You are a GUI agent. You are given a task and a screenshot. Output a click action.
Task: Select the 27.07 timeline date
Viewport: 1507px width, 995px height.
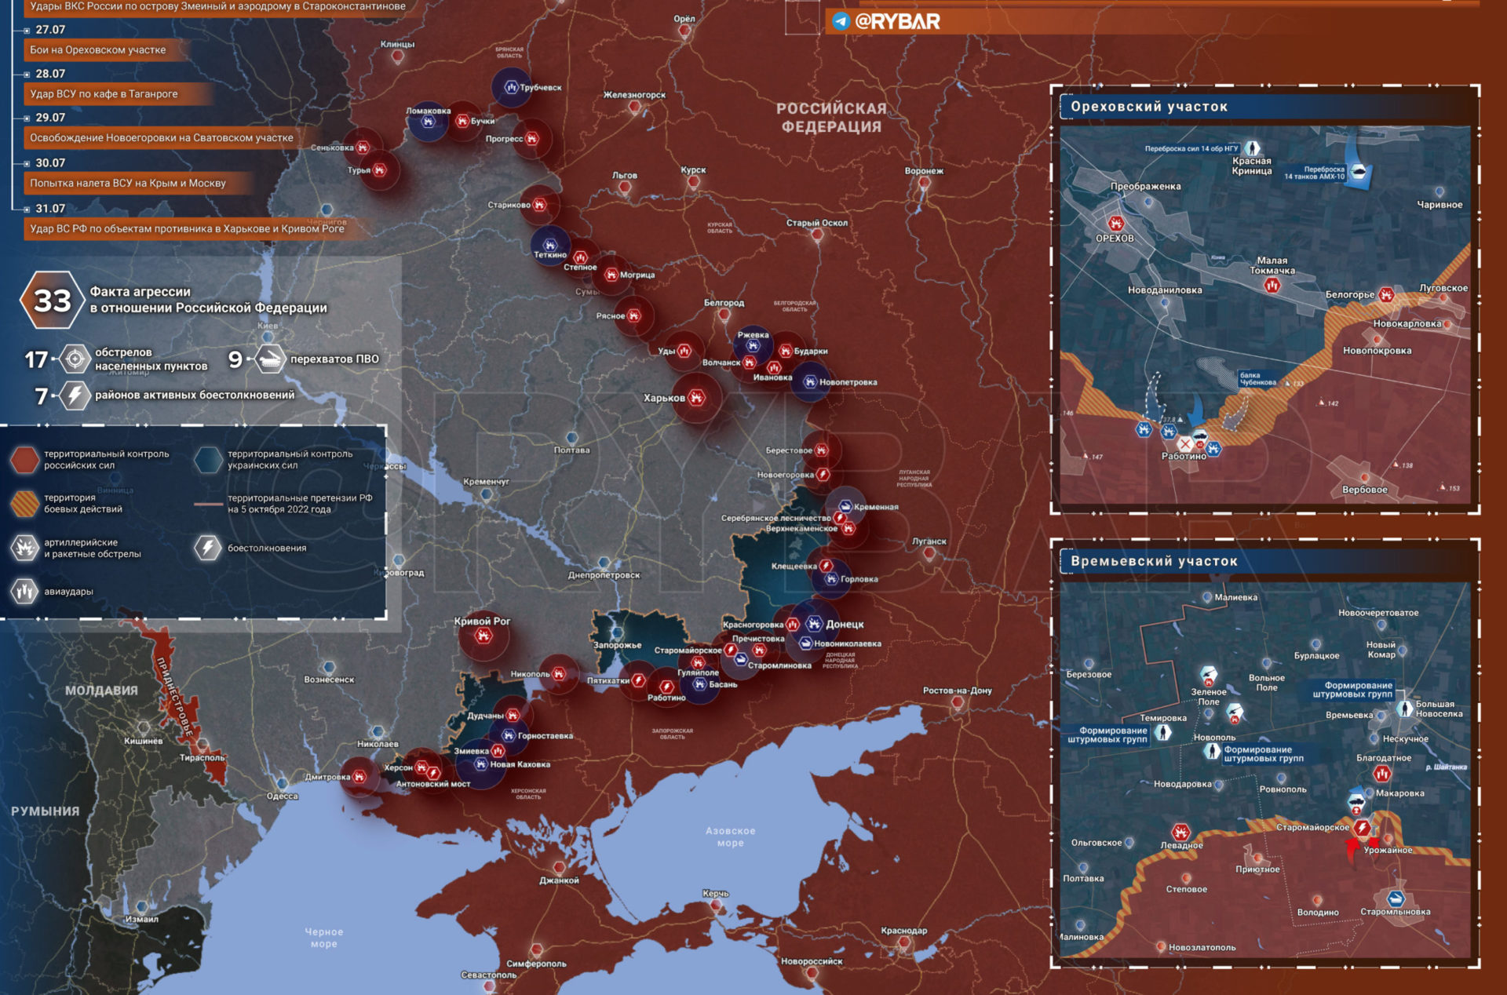50,30
